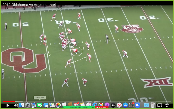Open Google Chrome from the Dock
174x109 pixels.
(x=101, y=105)
